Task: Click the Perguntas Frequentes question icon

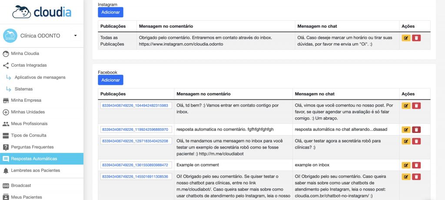Action: (x=6, y=147)
